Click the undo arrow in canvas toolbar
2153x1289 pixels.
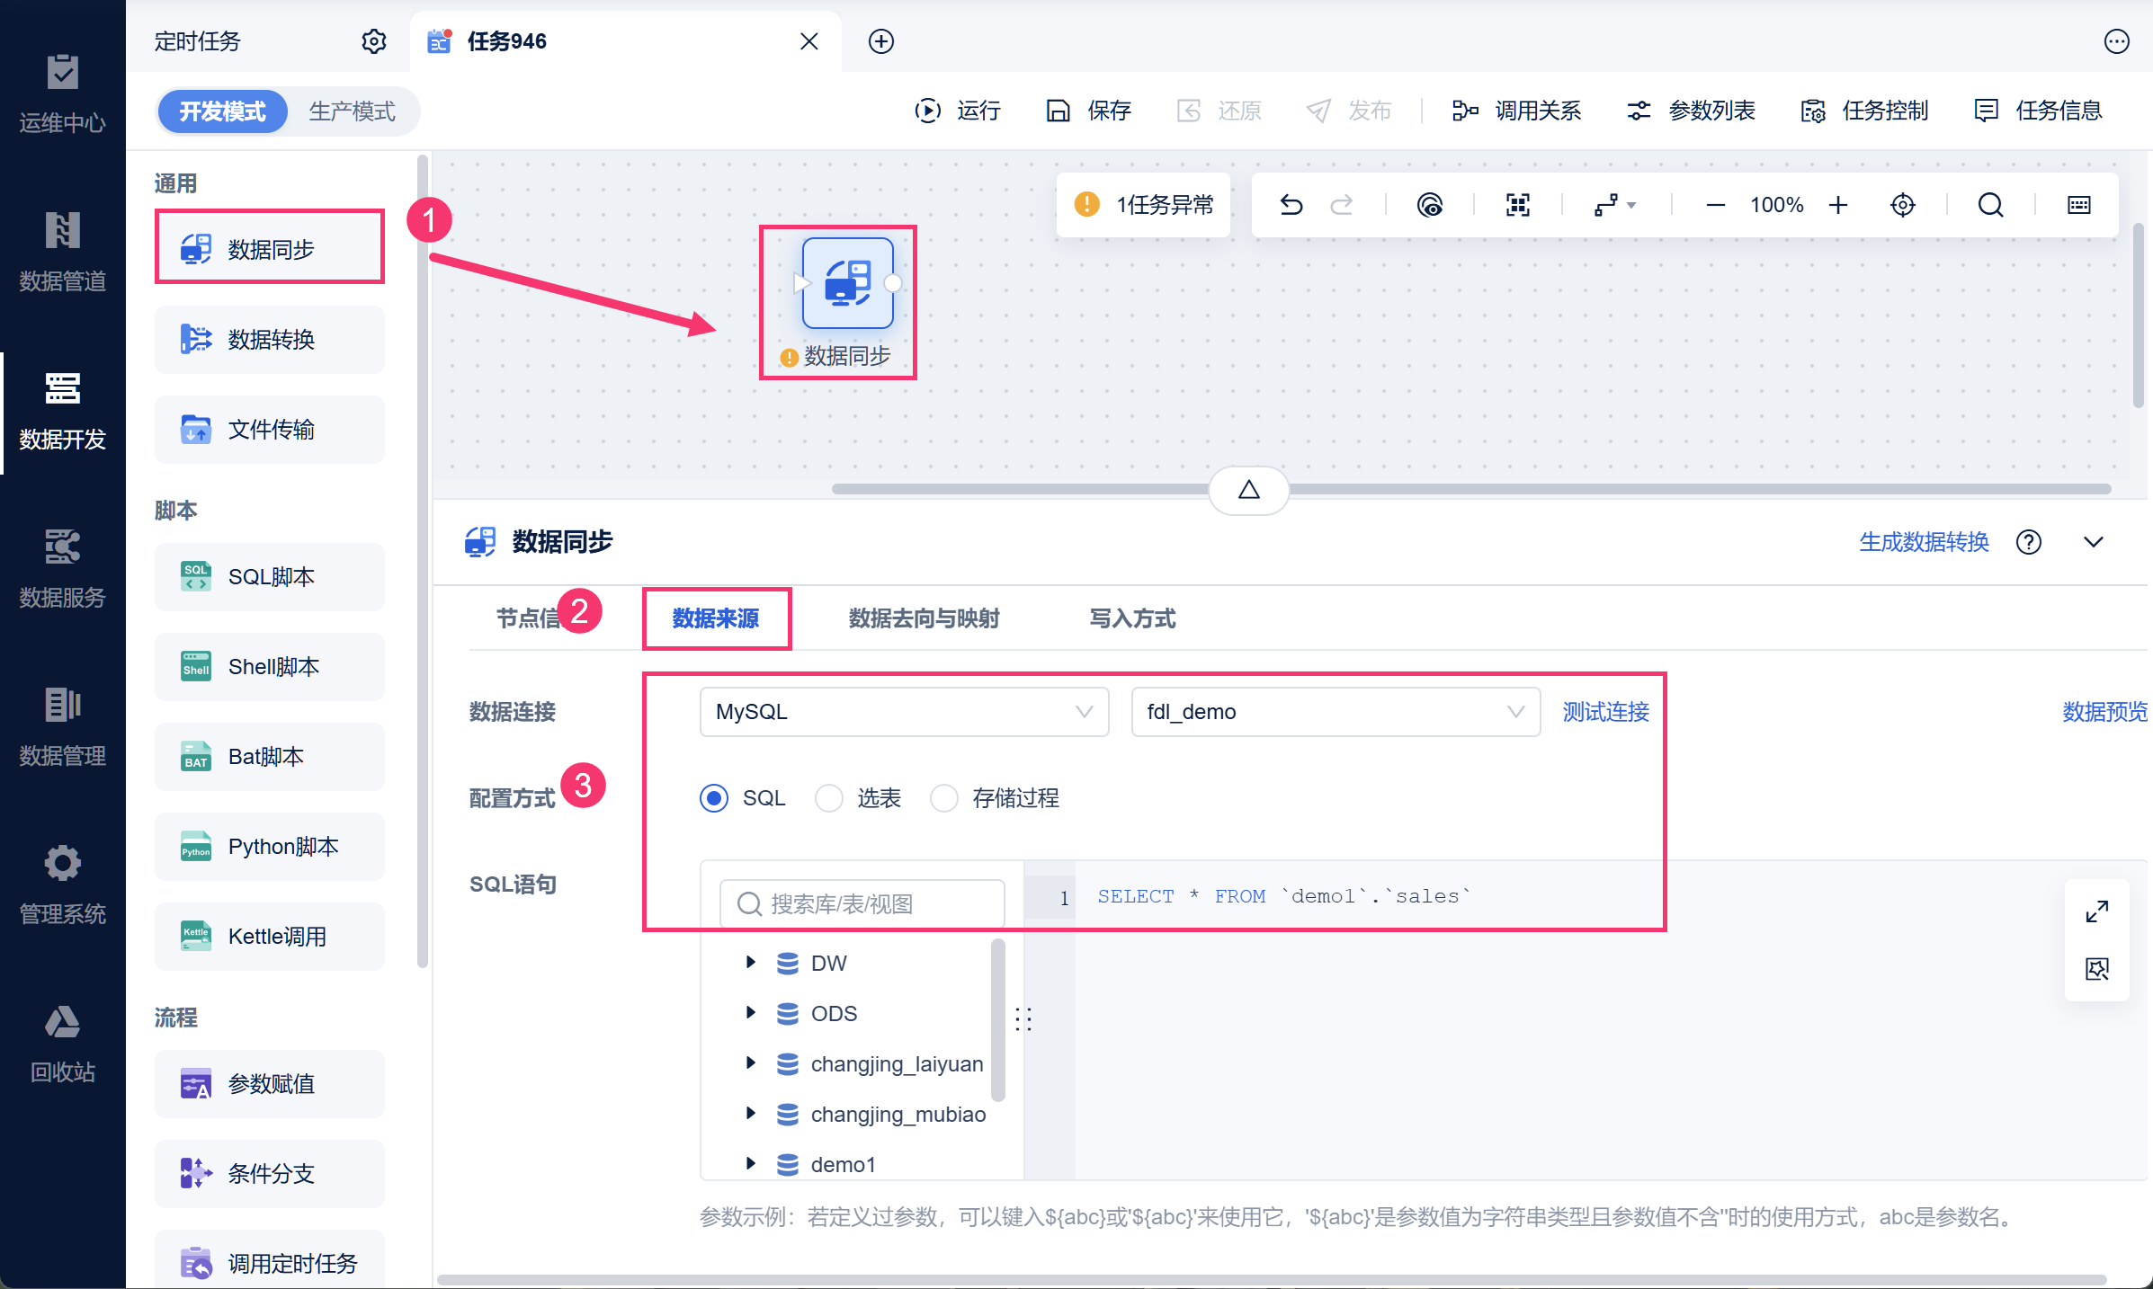1291,206
